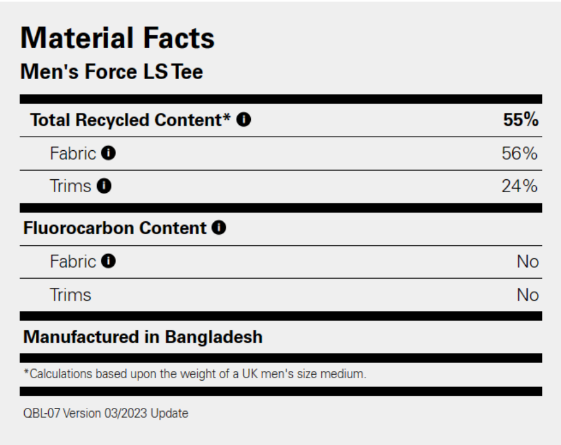Viewport: 561px width, 445px height.
Task: Select the Total Recycled Content label
Action: 130,119
